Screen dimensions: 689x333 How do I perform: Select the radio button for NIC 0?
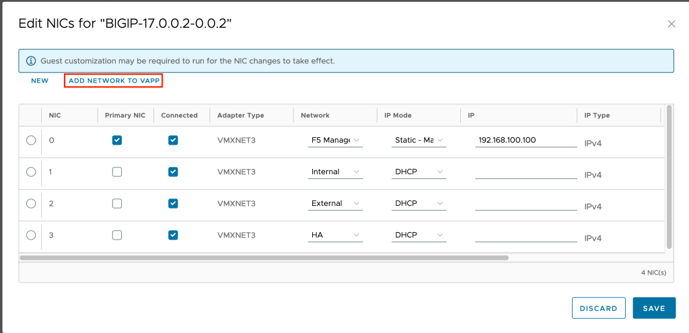(31, 141)
